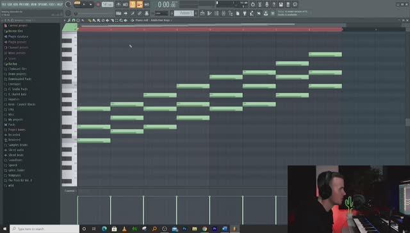Select the Select tool in piano roll

117,20
